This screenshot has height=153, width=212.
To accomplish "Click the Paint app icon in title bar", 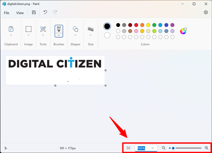I will click(4, 4).
